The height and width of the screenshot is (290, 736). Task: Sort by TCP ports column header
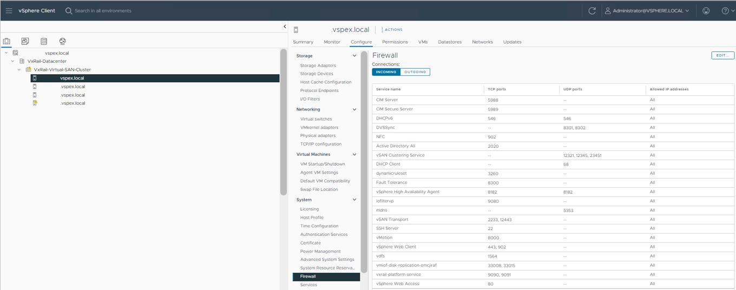(x=497, y=89)
